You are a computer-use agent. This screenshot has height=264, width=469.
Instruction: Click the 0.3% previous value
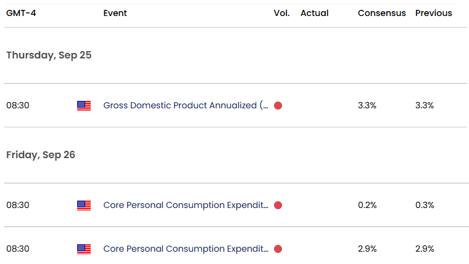click(425, 205)
